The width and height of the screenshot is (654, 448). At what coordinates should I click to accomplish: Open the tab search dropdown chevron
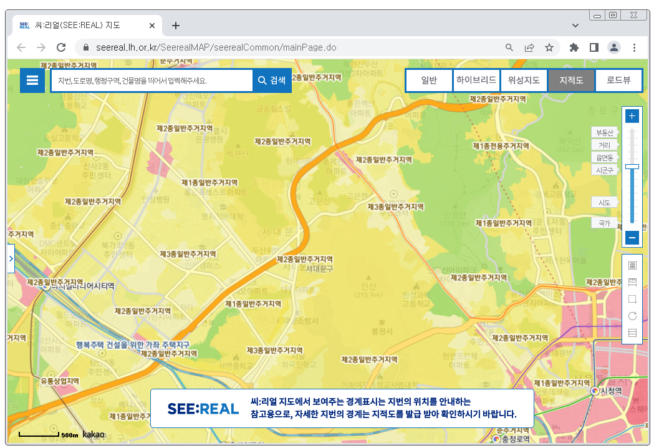(575, 26)
